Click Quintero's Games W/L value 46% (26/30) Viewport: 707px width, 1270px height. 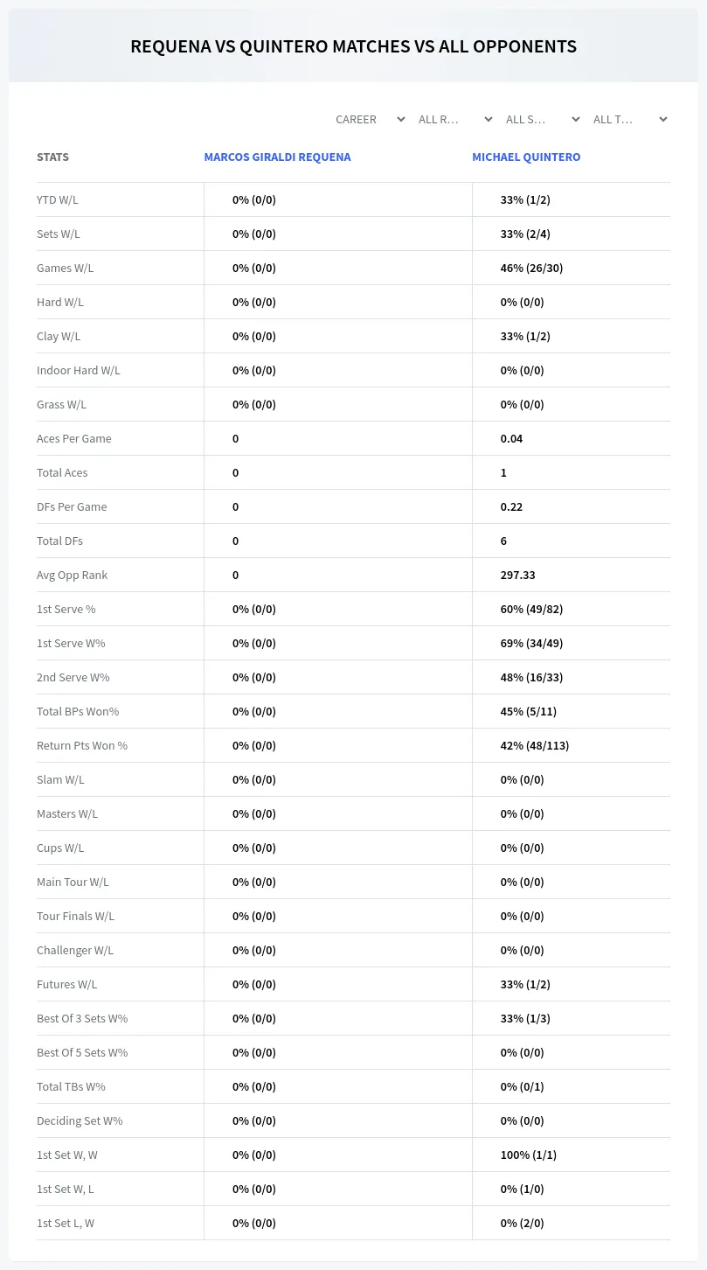tap(531, 268)
